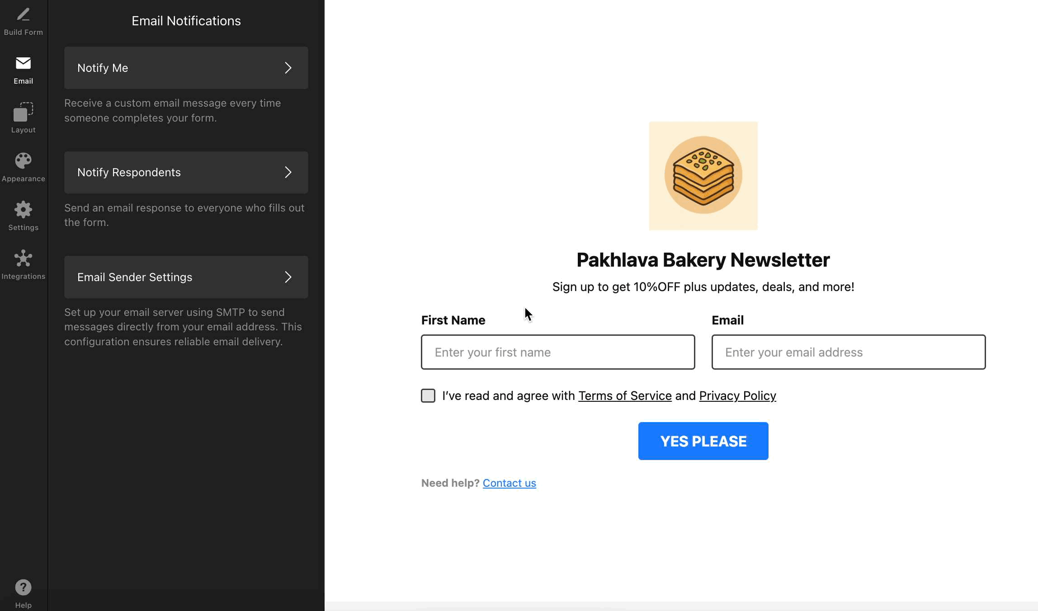This screenshot has height=611, width=1038.
Task: Expand Notify Me chevron arrow
Action: pos(288,68)
